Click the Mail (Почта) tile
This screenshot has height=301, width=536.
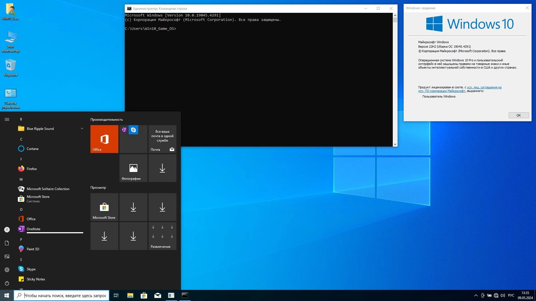pos(162,139)
